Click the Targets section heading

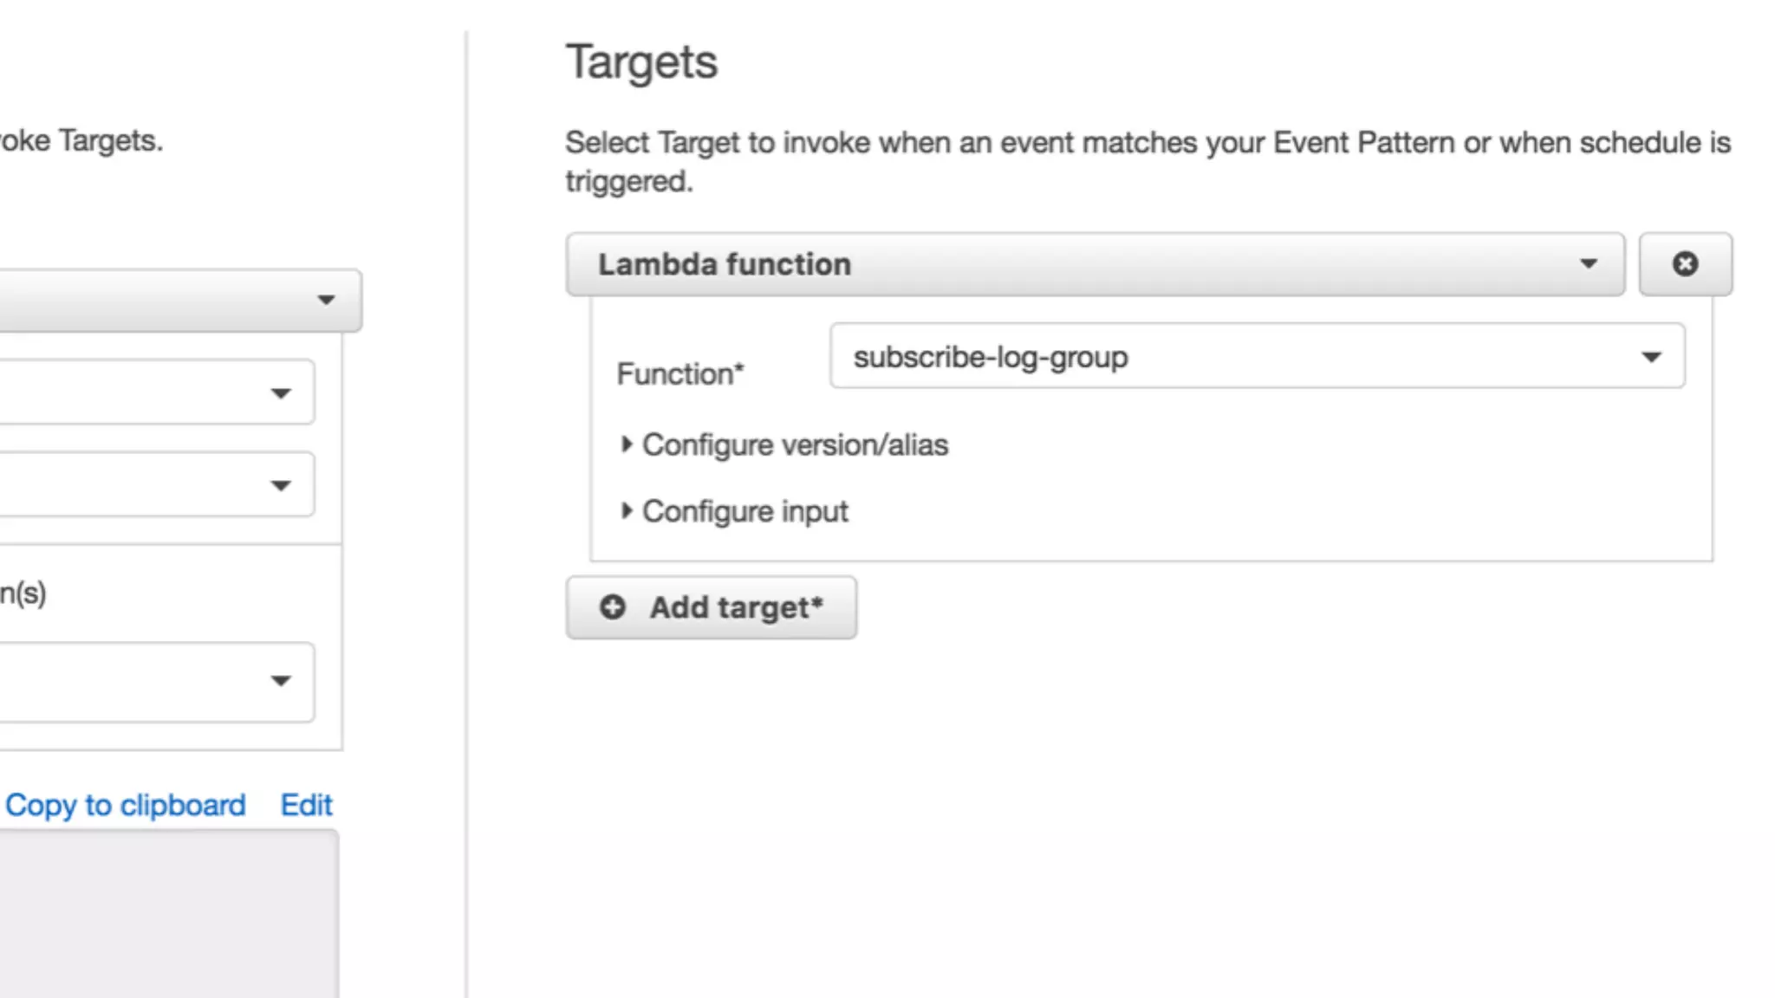tap(641, 62)
